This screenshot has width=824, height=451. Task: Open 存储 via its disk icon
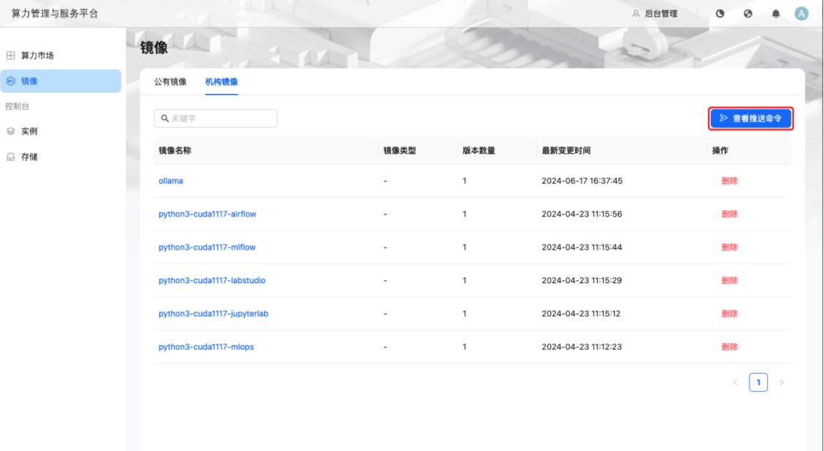(10, 156)
